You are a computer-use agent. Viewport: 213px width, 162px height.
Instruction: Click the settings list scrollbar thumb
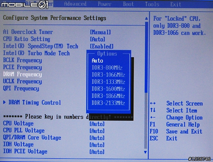146,57
